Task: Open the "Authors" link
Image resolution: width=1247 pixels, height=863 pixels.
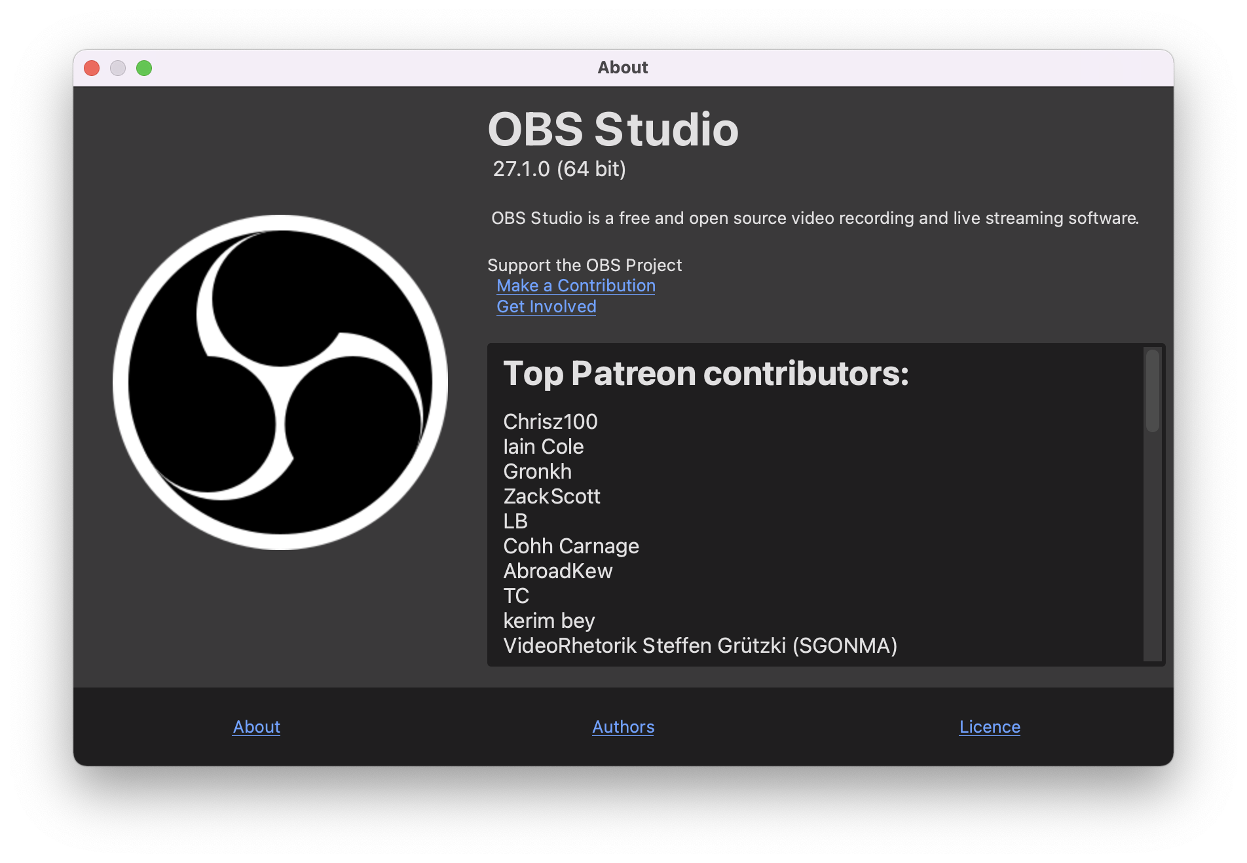Action: (x=623, y=727)
